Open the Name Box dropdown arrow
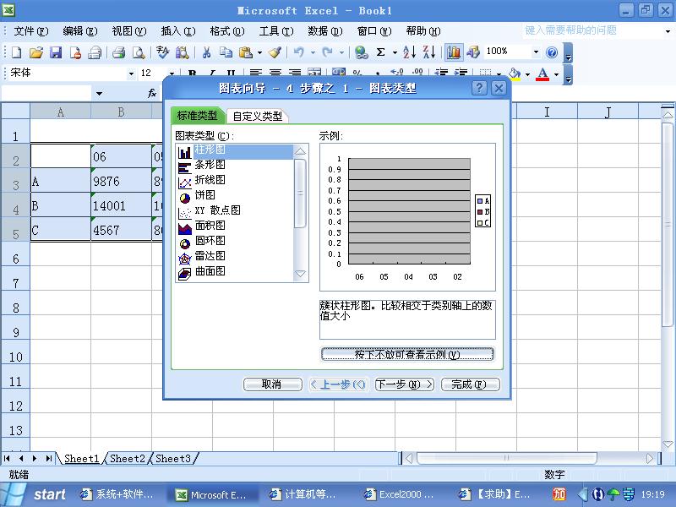 (x=99, y=93)
